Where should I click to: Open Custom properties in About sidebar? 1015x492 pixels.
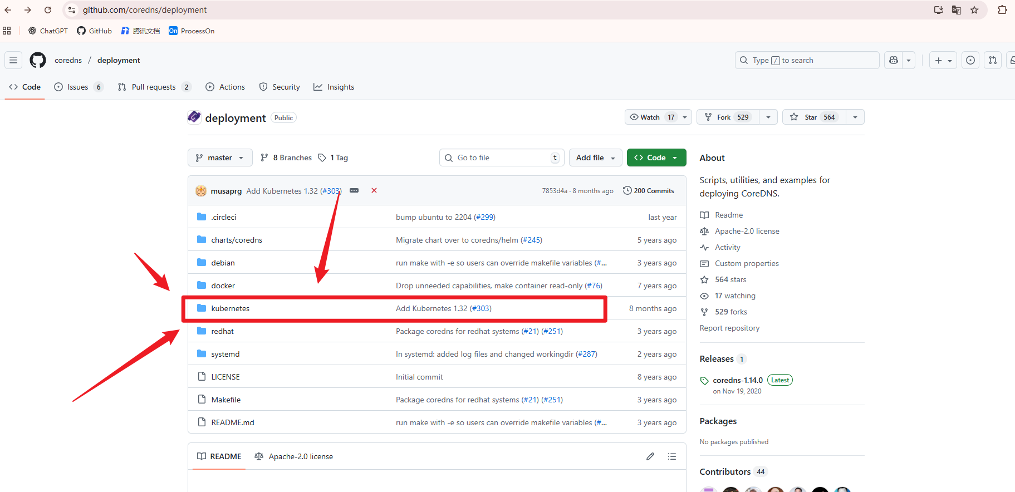click(x=747, y=263)
